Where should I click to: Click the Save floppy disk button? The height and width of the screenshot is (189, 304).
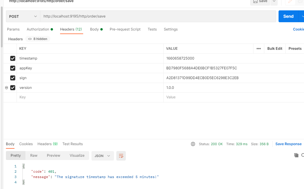point(260,1)
